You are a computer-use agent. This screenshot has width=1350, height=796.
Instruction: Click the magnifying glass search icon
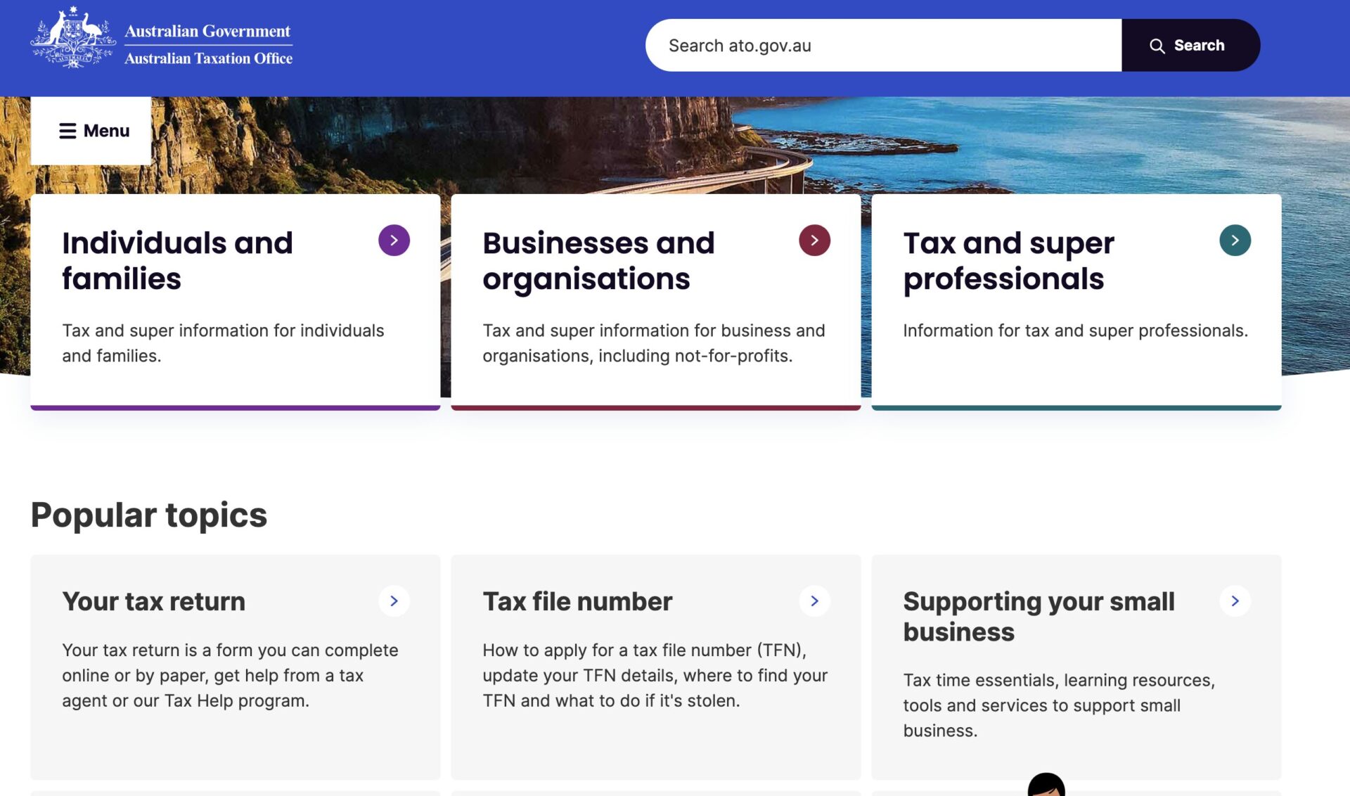1157,46
